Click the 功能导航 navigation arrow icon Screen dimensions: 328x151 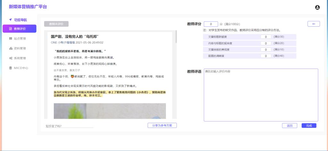pos(10,20)
